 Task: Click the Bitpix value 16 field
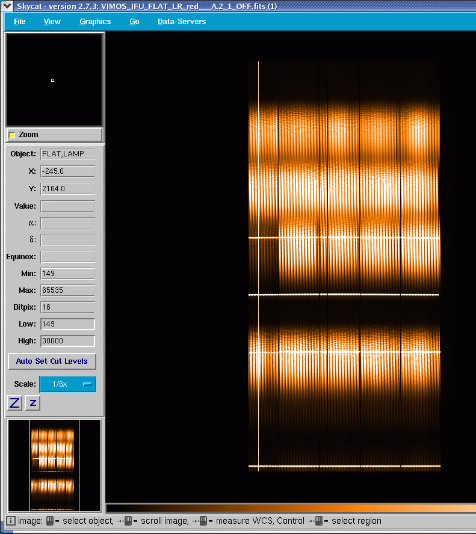[67, 307]
